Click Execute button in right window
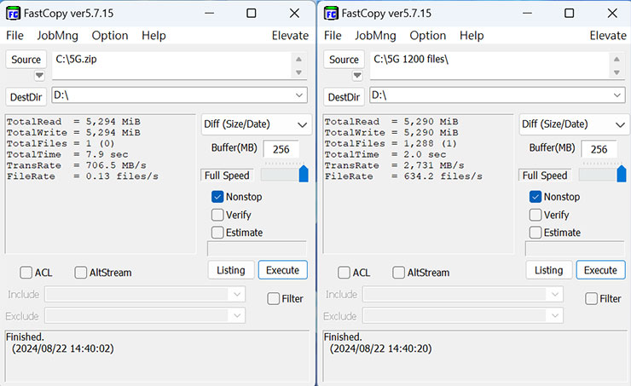This screenshot has width=631, height=386. 600,270
